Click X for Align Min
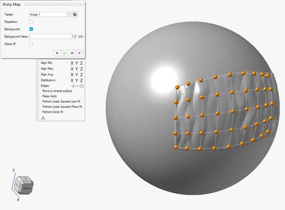Viewport: 285px width, 210px height. coord(72,63)
